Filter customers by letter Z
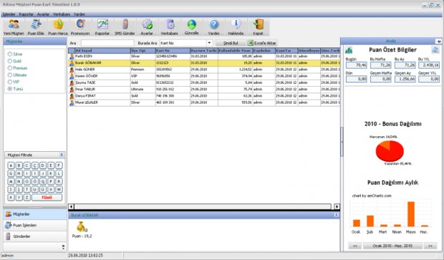The width and height of the screenshot is (444, 260). [27, 198]
